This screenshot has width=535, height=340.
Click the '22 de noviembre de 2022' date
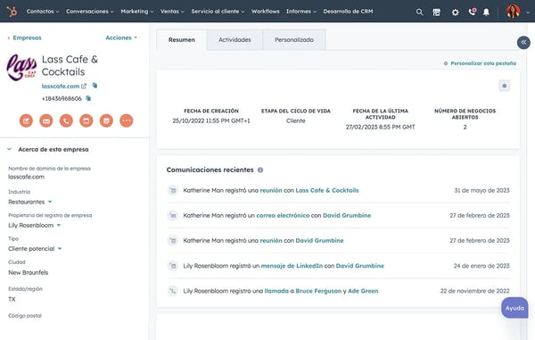coord(474,291)
